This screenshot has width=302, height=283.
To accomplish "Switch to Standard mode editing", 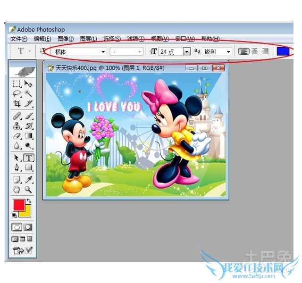I will tap(17, 227).
